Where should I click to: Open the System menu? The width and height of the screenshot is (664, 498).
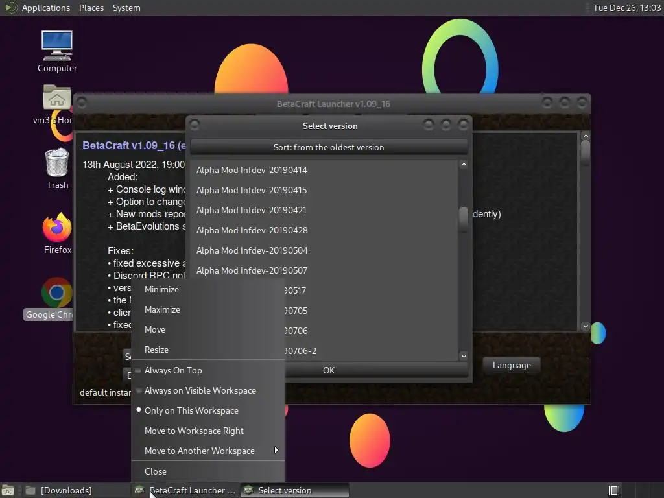(126, 8)
